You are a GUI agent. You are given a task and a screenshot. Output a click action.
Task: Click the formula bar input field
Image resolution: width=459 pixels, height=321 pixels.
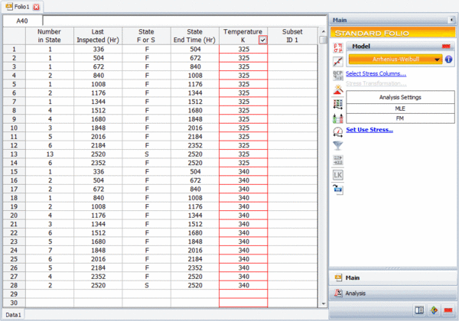point(184,21)
